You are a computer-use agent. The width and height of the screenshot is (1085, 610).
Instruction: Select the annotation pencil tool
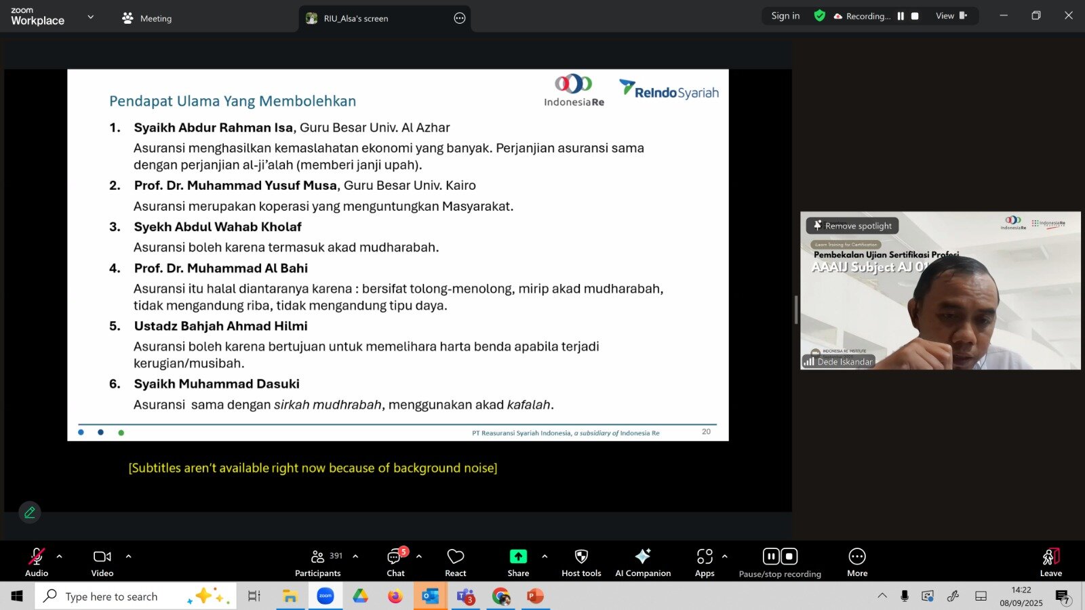[x=29, y=512]
